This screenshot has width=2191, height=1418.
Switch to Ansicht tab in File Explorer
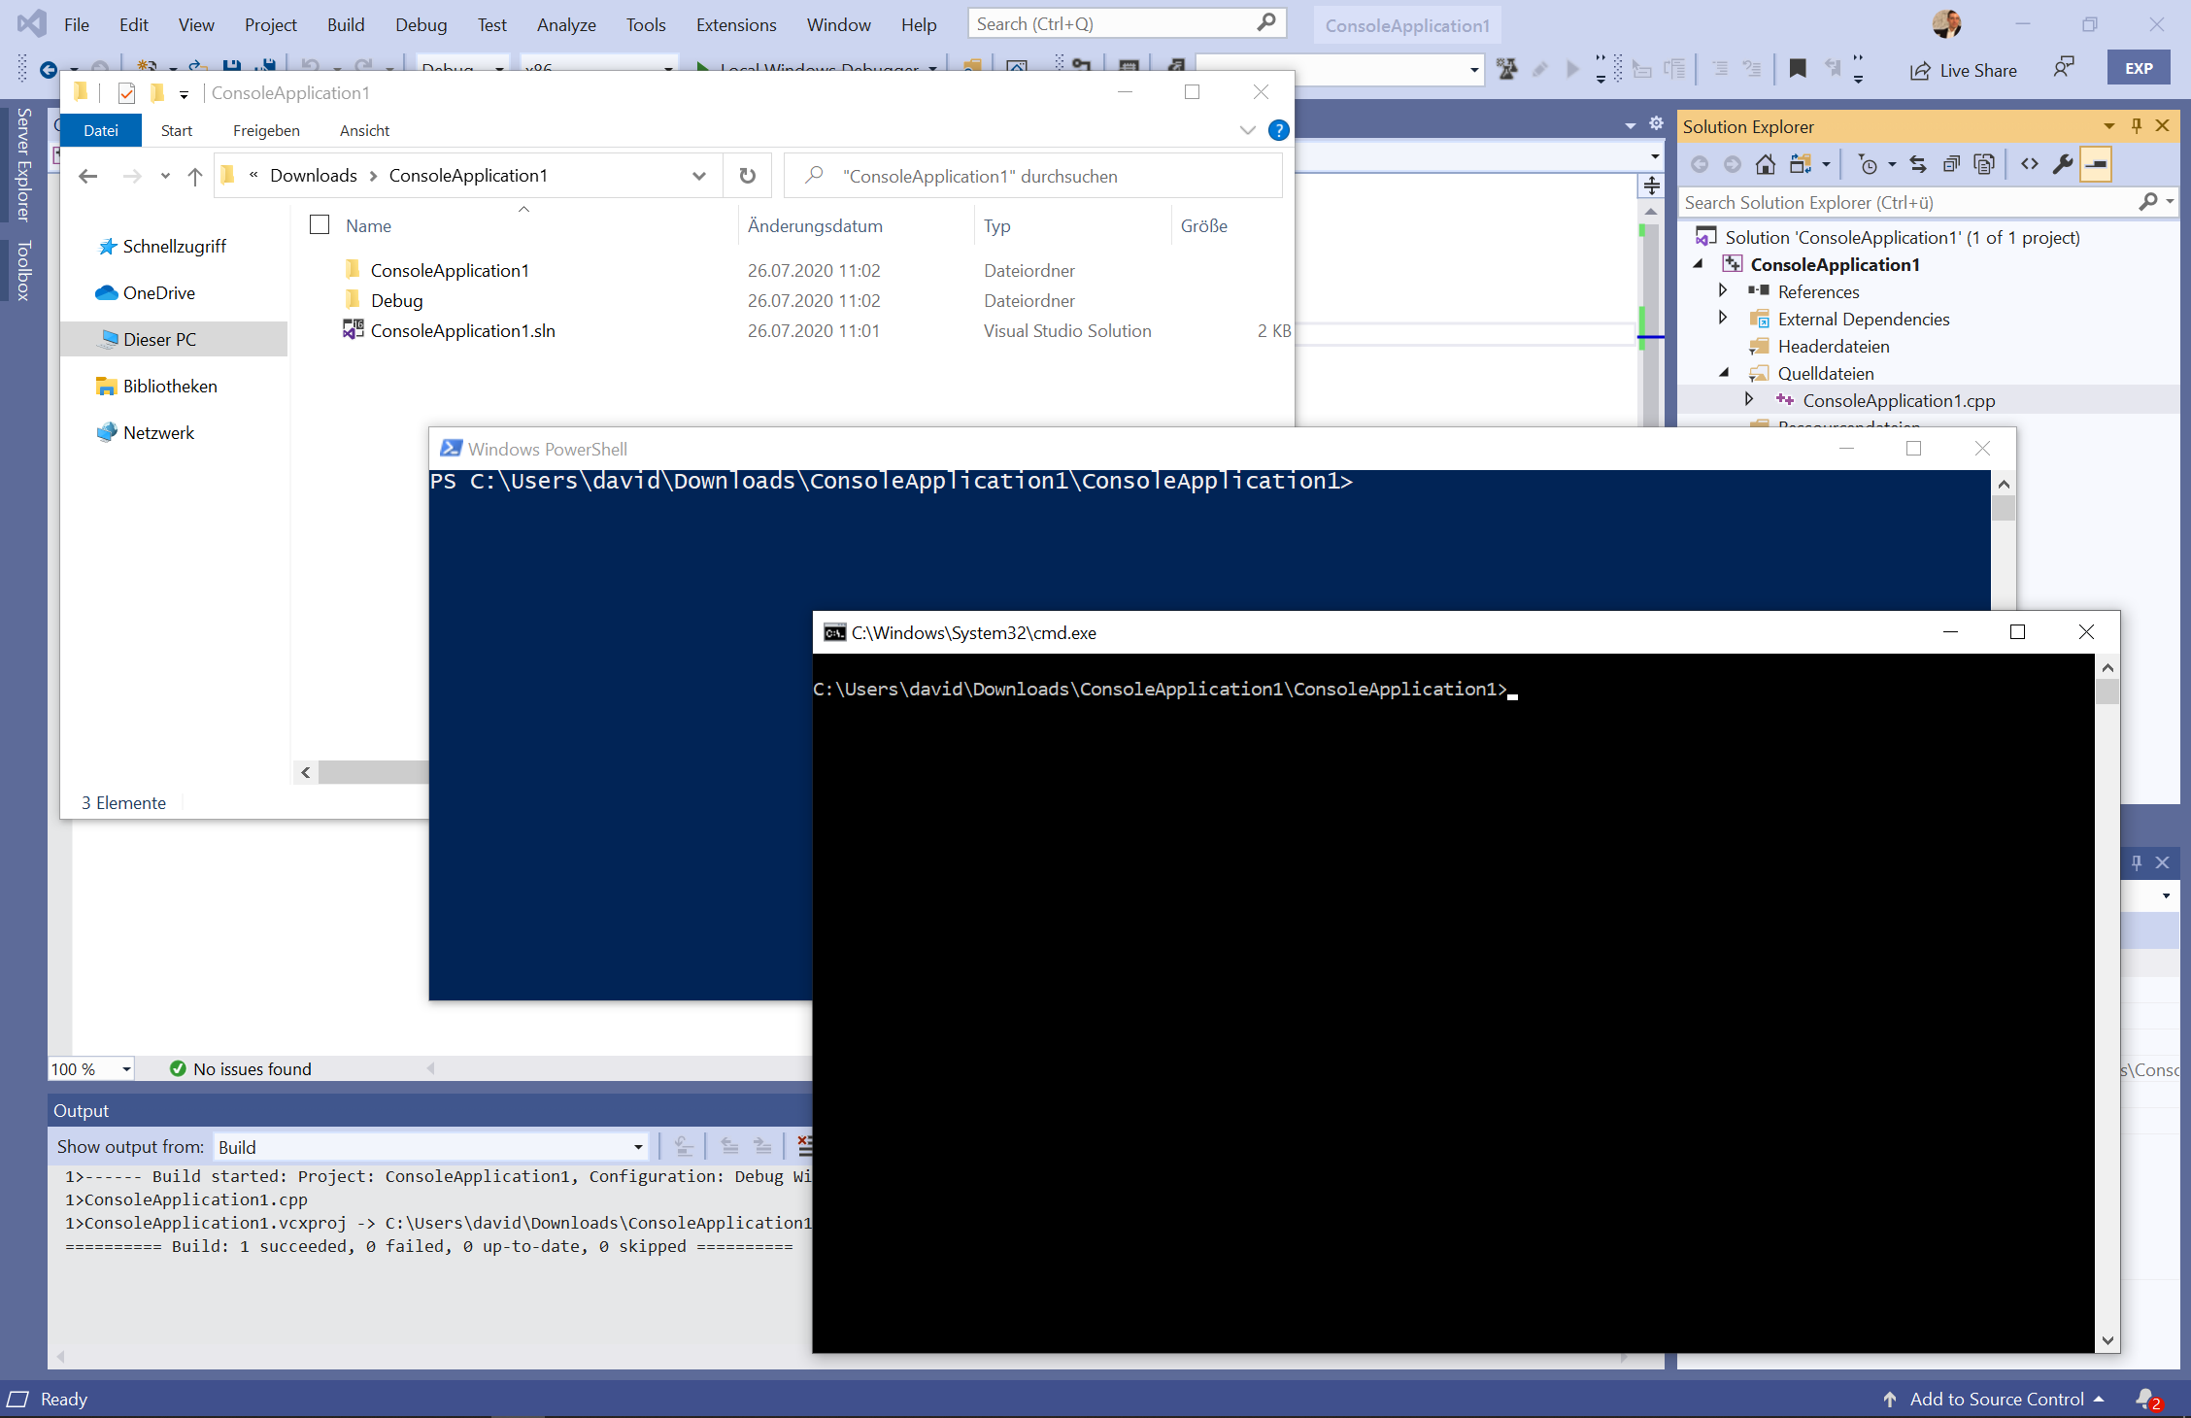[364, 130]
